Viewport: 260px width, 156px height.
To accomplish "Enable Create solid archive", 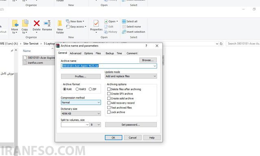I will (109, 98).
